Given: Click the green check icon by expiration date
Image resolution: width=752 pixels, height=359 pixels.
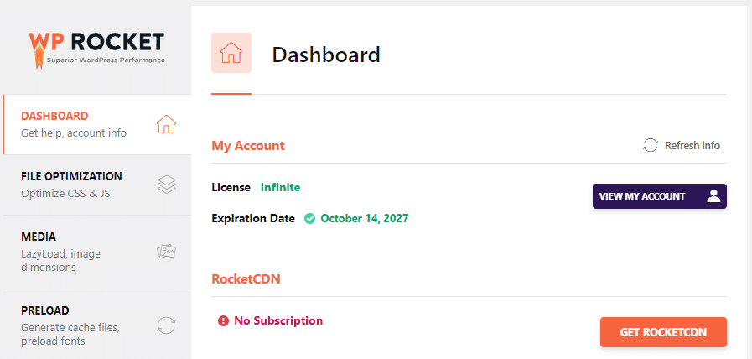Looking at the screenshot, I should [309, 219].
